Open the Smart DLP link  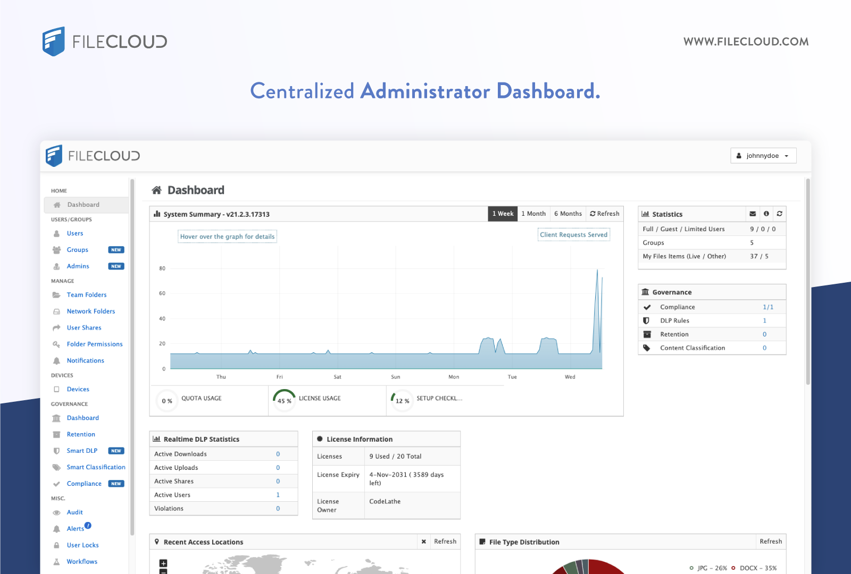coord(82,451)
